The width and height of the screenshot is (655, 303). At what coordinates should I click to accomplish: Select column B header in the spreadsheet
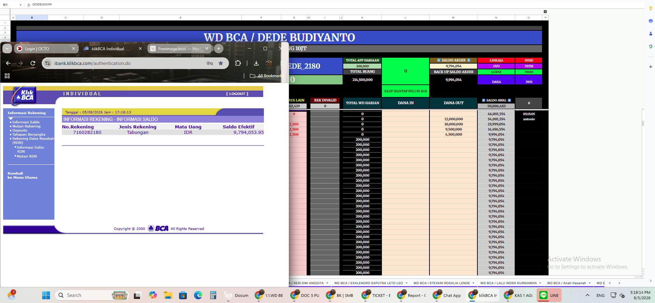(x=32, y=17)
